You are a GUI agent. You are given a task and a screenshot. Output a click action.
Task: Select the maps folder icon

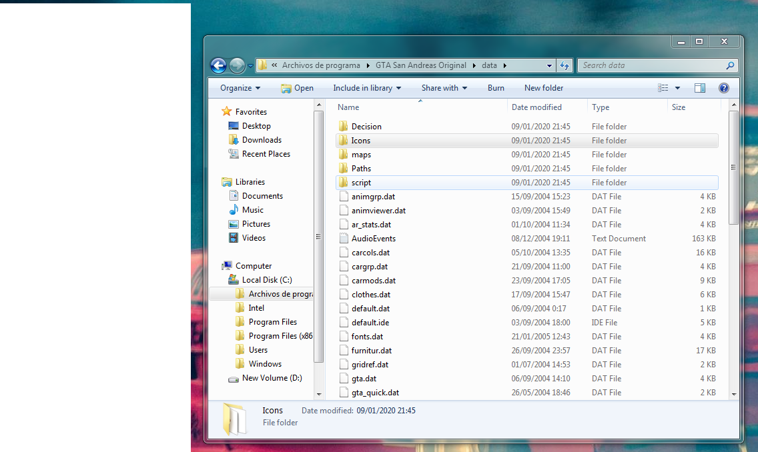(343, 154)
